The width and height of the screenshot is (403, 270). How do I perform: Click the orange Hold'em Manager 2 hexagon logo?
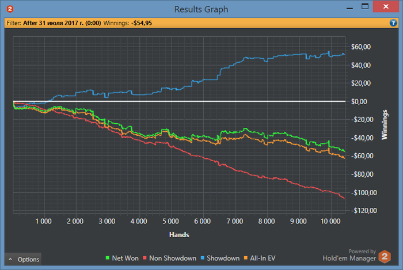pos(385,256)
